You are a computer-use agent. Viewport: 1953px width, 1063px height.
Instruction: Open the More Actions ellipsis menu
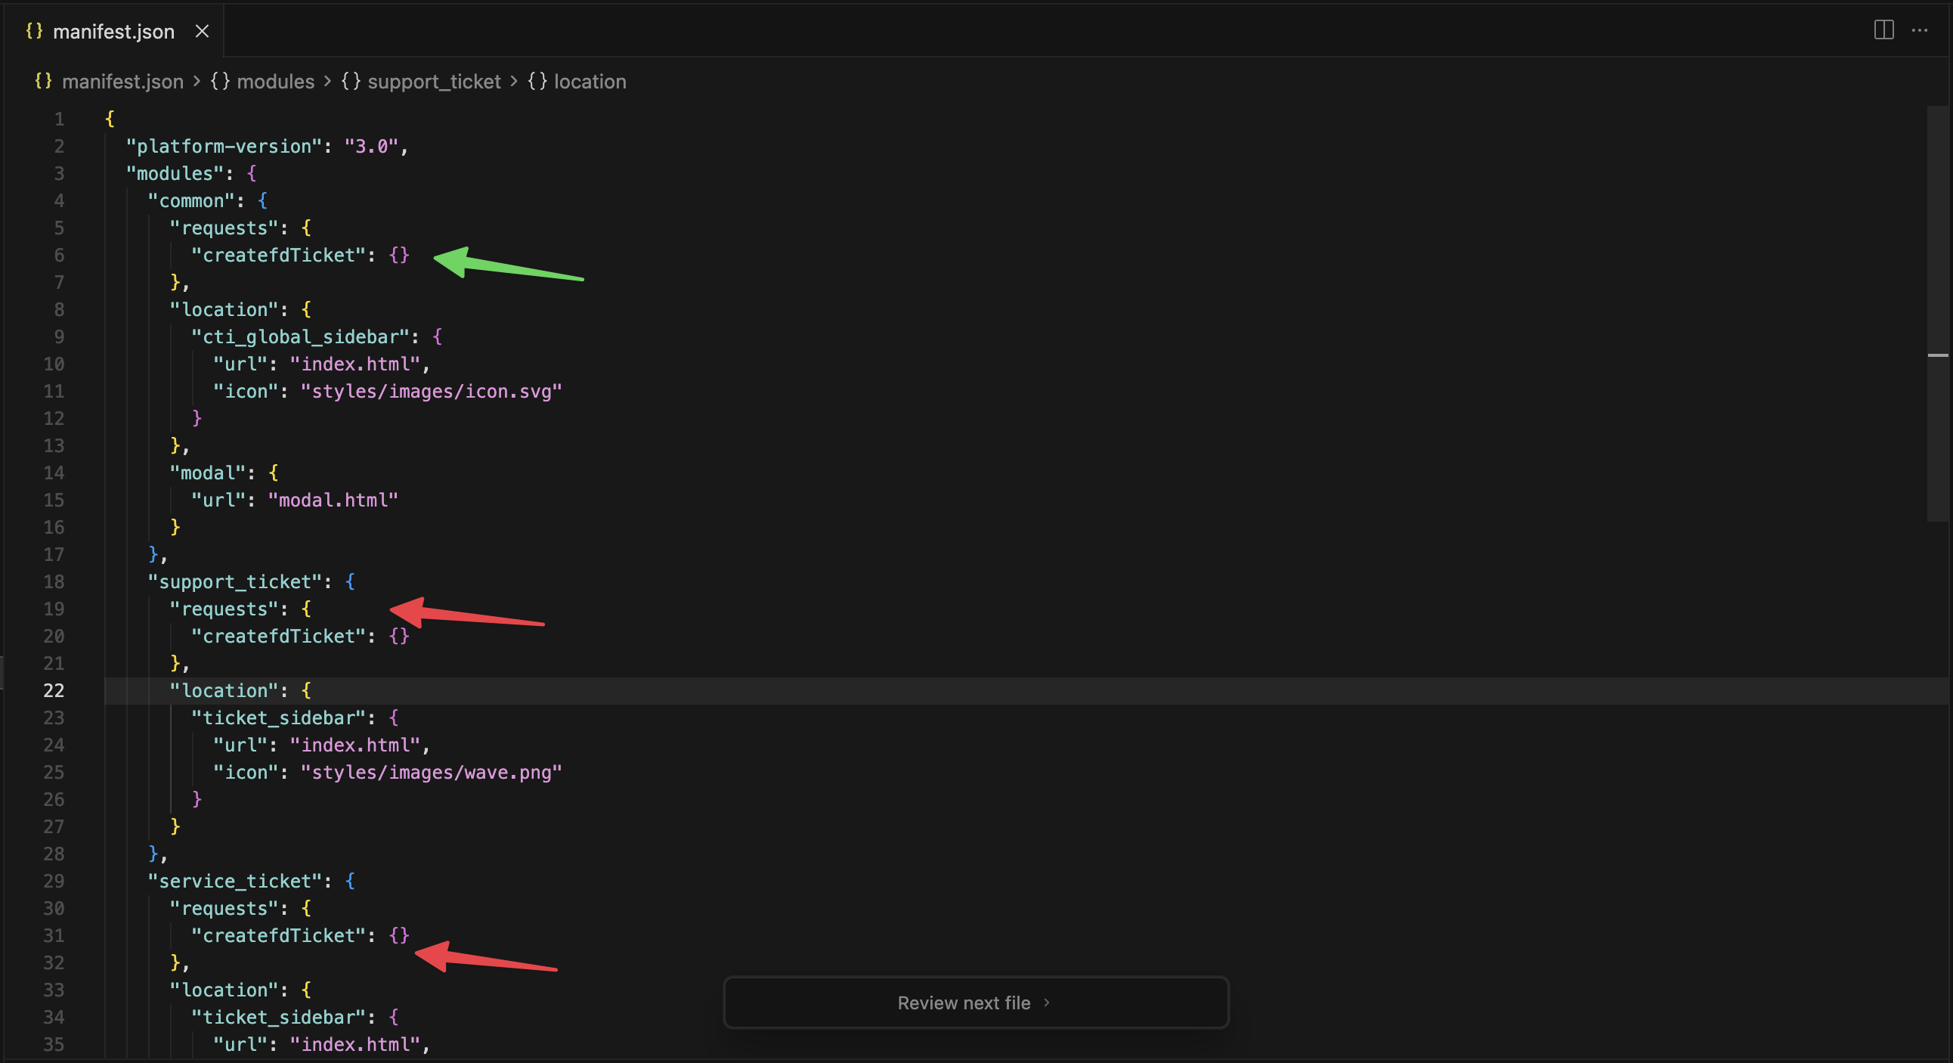coord(1919,30)
